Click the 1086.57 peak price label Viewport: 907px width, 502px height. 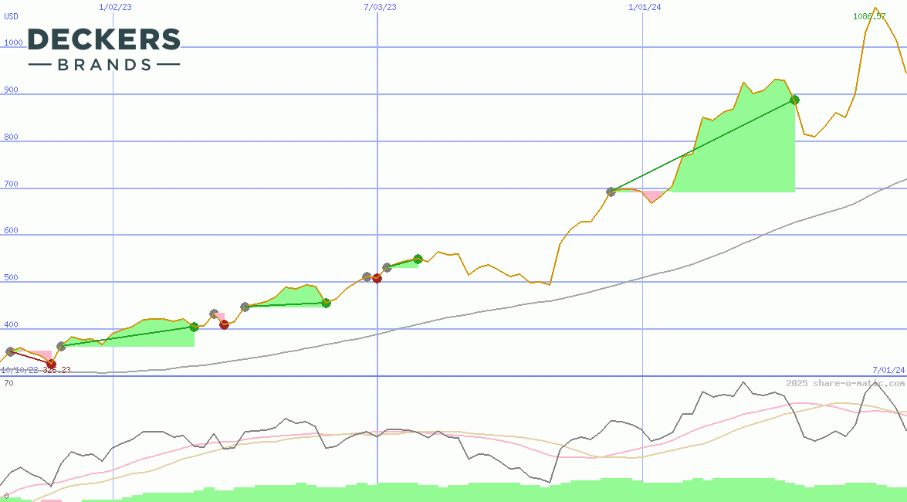pyautogui.click(x=868, y=16)
